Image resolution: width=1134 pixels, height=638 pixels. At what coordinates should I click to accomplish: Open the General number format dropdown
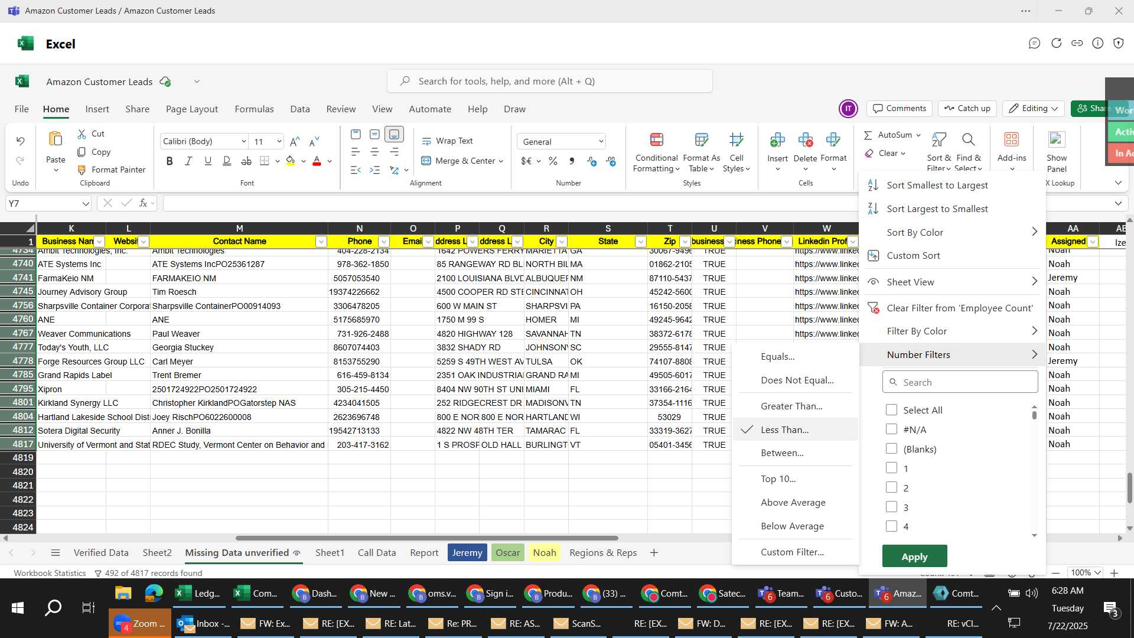[x=601, y=141]
